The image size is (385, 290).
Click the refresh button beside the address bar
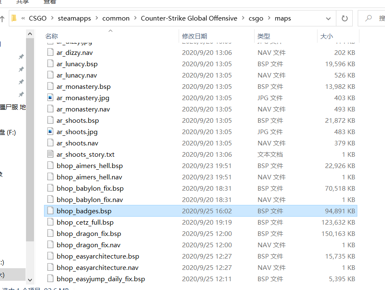click(345, 18)
